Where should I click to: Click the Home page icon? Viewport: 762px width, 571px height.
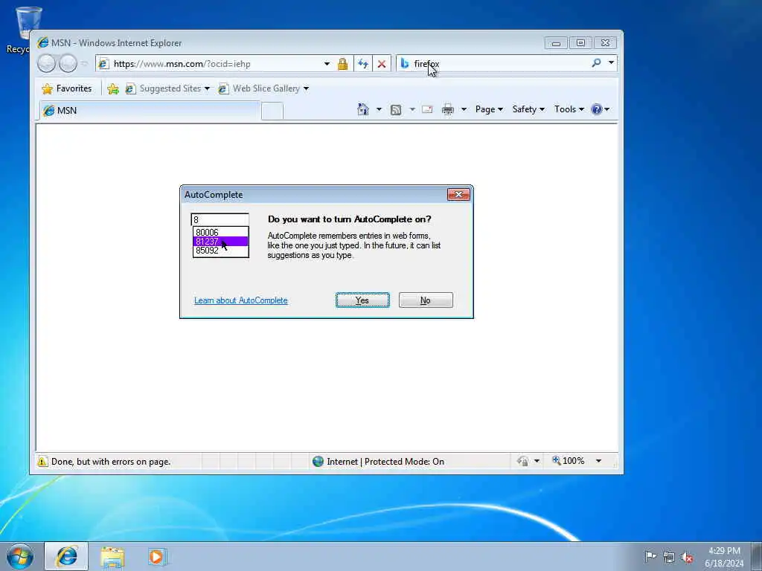tap(363, 109)
